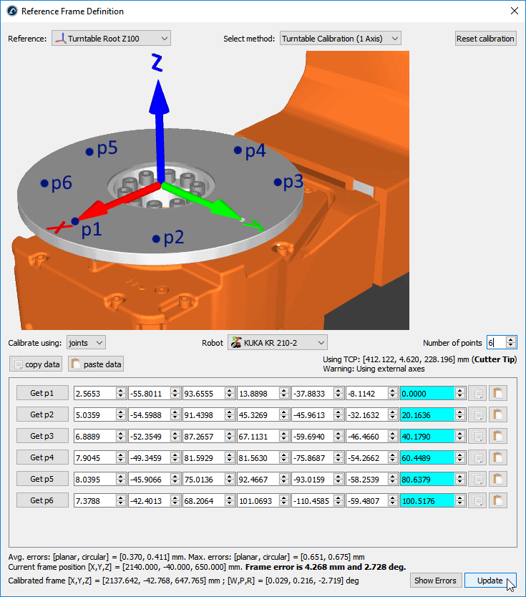Click the copy icon in the p5 row

pos(477,479)
